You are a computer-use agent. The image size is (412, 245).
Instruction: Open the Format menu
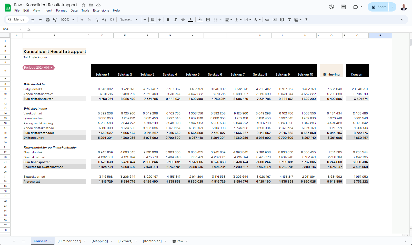point(61,10)
